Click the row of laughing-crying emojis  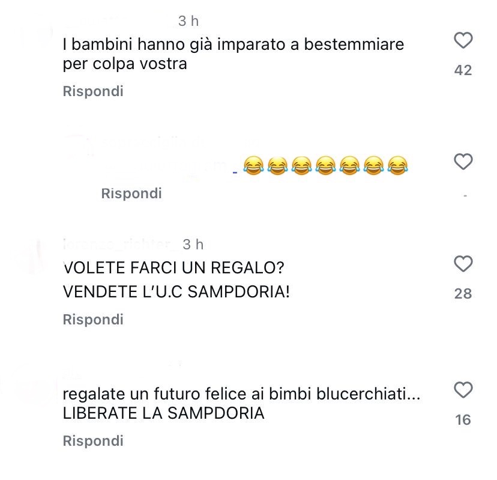pyautogui.click(x=326, y=165)
